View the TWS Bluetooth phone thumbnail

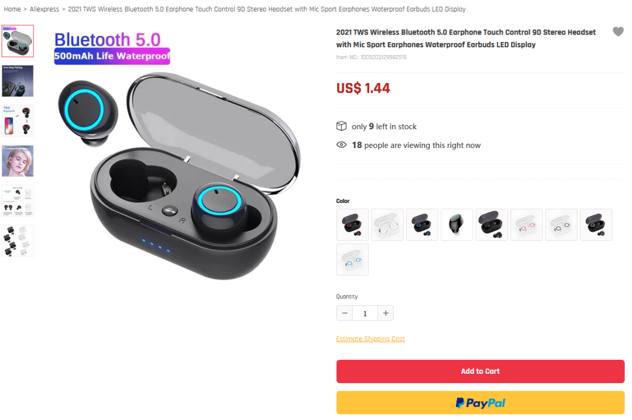(x=18, y=121)
